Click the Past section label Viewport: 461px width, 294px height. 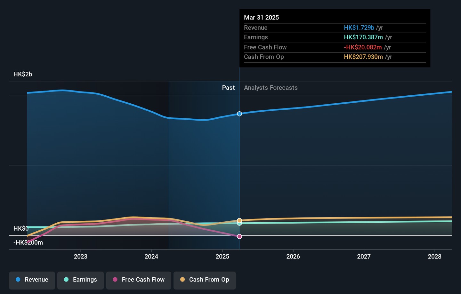pyautogui.click(x=228, y=88)
